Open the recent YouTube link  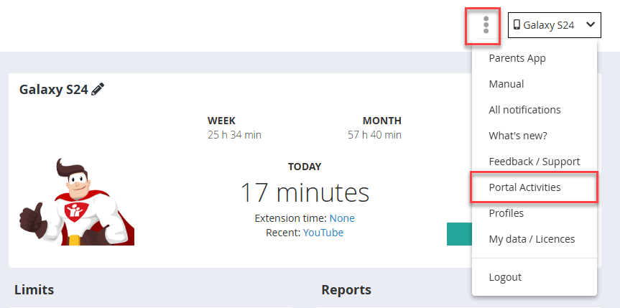(x=323, y=233)
